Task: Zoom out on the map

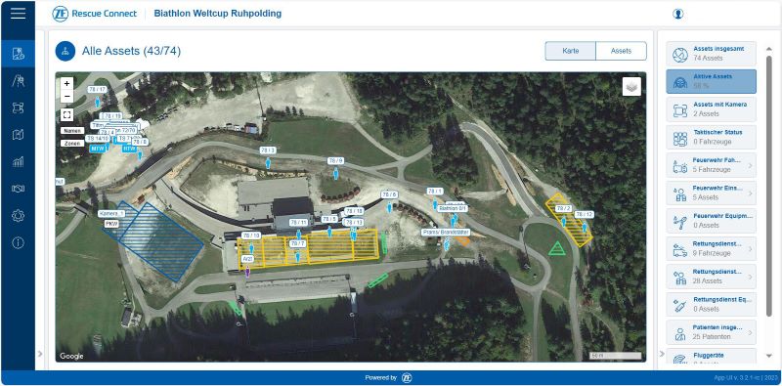Action: tap(66, 96)
